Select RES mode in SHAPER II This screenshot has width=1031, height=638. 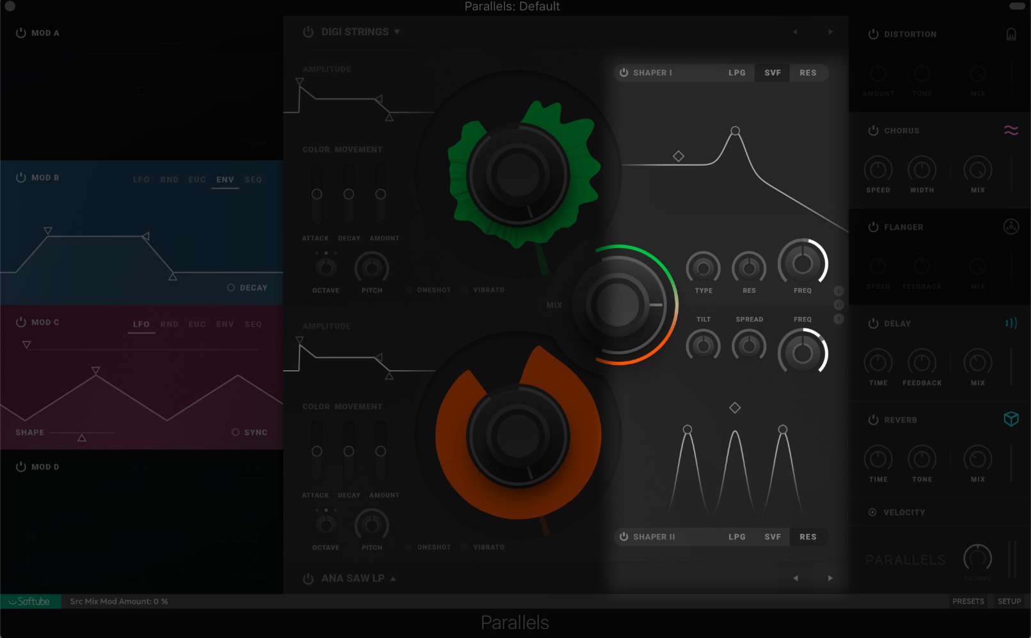[808, 537]
